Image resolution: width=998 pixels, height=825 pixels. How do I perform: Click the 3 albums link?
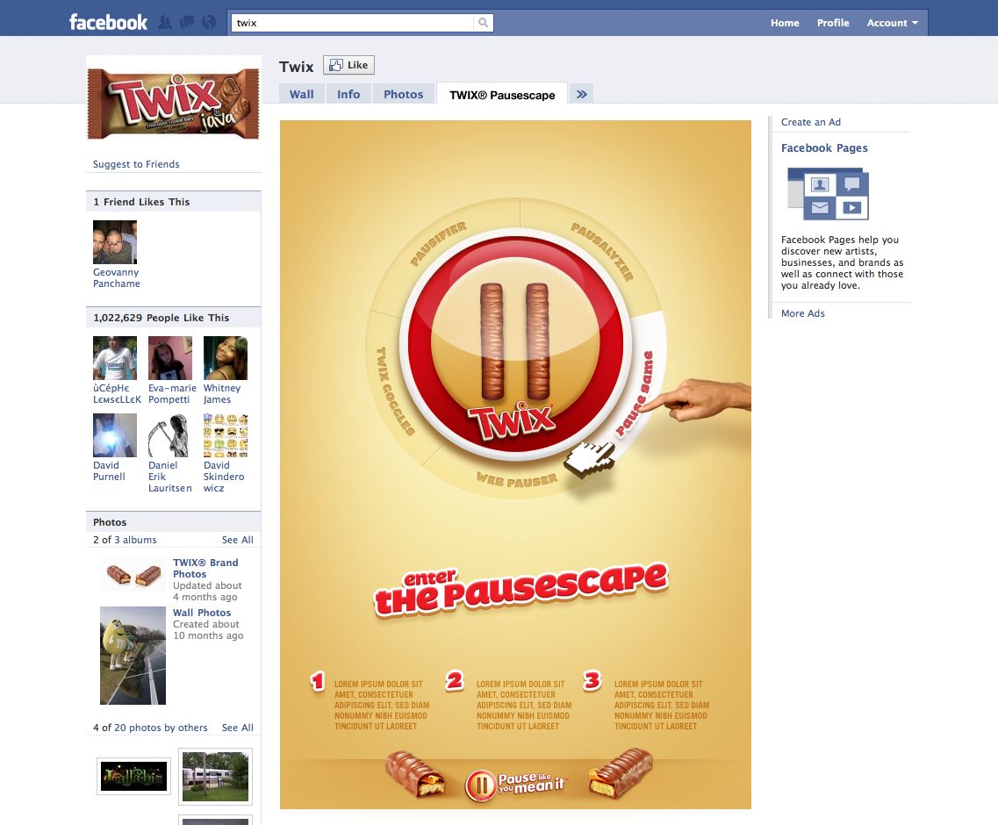tap(135, 540)
